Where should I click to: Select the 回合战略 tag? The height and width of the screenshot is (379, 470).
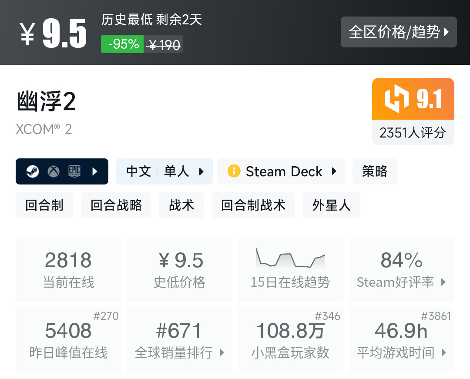(116, 205)
